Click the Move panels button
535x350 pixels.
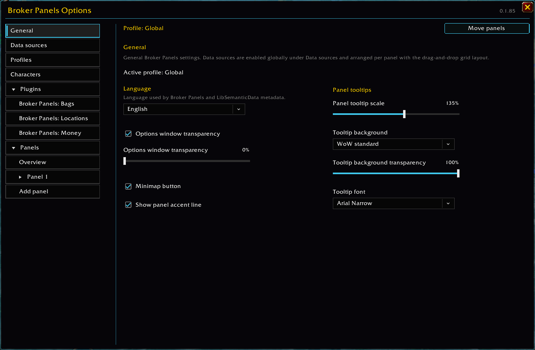(487, 28)
